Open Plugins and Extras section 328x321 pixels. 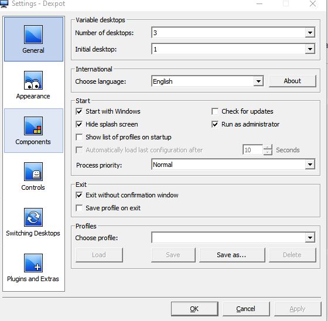(33, 268)
